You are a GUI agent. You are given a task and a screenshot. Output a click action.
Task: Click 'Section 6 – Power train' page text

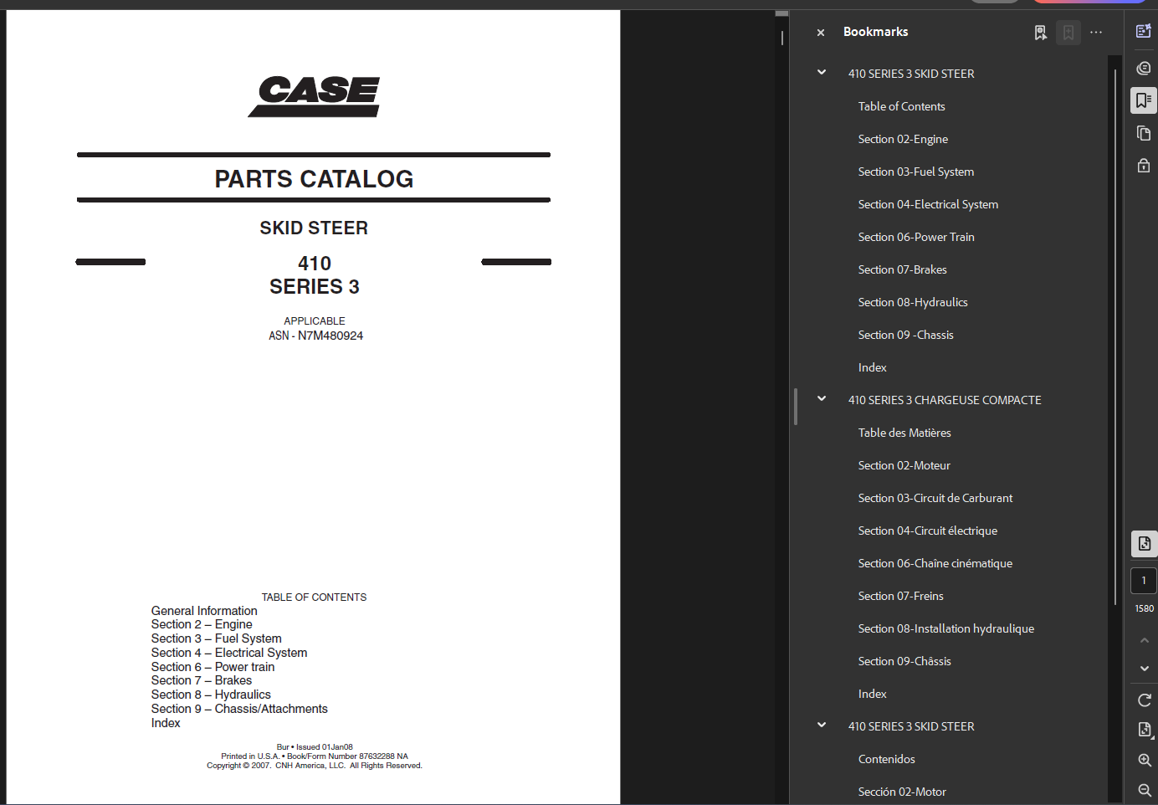click(x=213, y=667)
